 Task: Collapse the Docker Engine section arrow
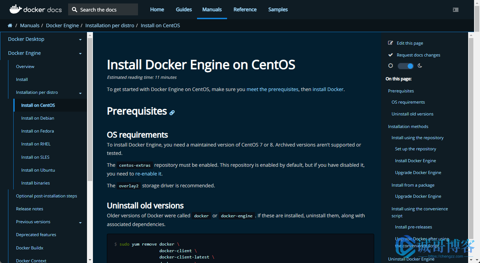click(x=80, y=54)
